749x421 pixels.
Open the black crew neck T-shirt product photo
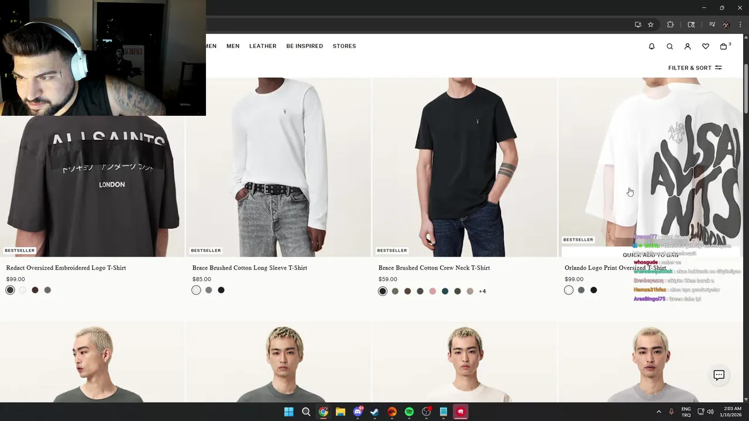[x=465, y=167]
